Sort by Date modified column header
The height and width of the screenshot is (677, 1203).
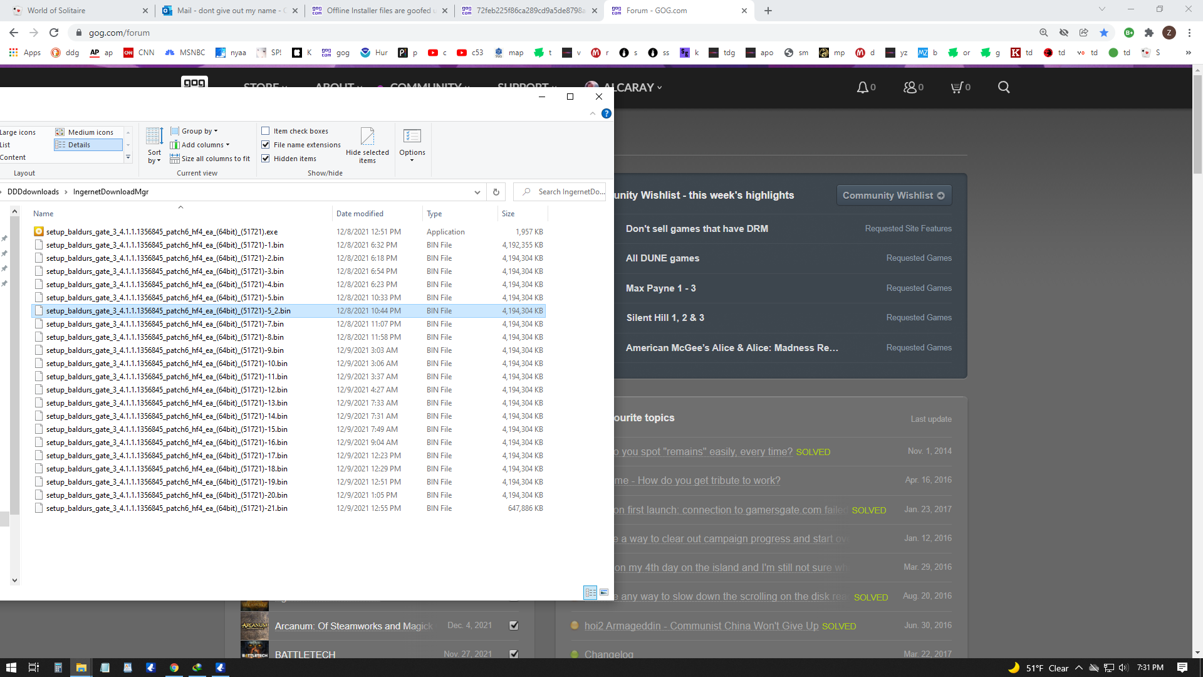(x=377, y=214)
